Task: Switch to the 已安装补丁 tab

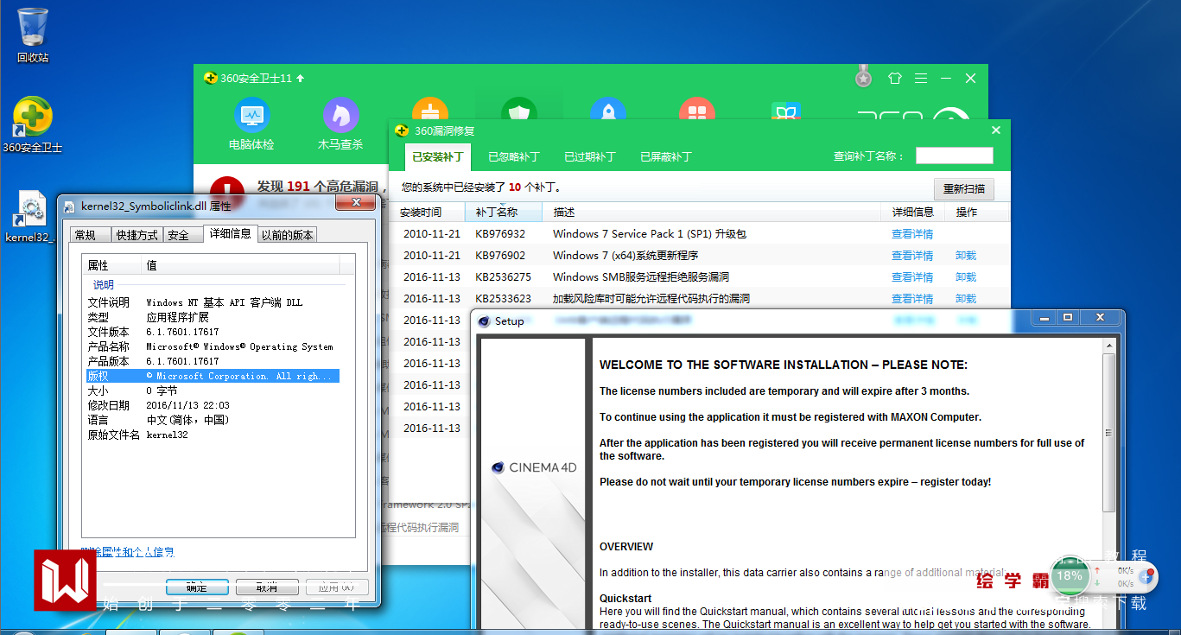Action: coord(438,157)
